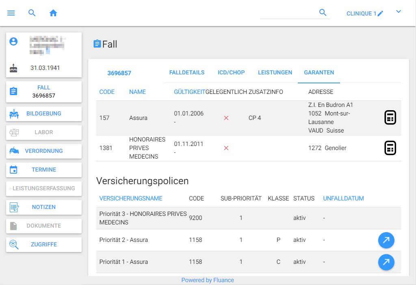This screenshot has height=285, width=416.
Task: Open arrow button for Priorität 1 Assura
Action: (386, 262)
